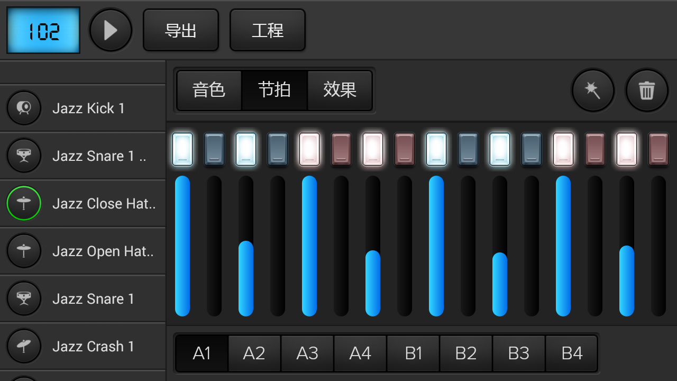This screenshot has width=677, height=381.
Task: Start playback with the play button
Action: (x=111, y=30)
